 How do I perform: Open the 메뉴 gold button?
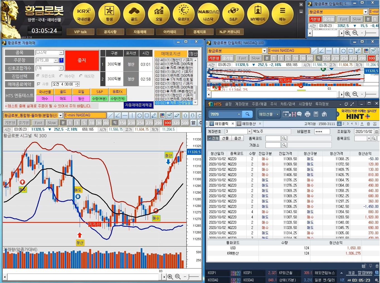(x=282, y=14)
